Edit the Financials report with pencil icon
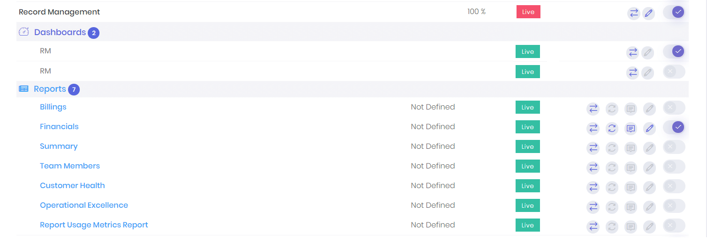The image size is (707, 248). (x=649, y=128)
